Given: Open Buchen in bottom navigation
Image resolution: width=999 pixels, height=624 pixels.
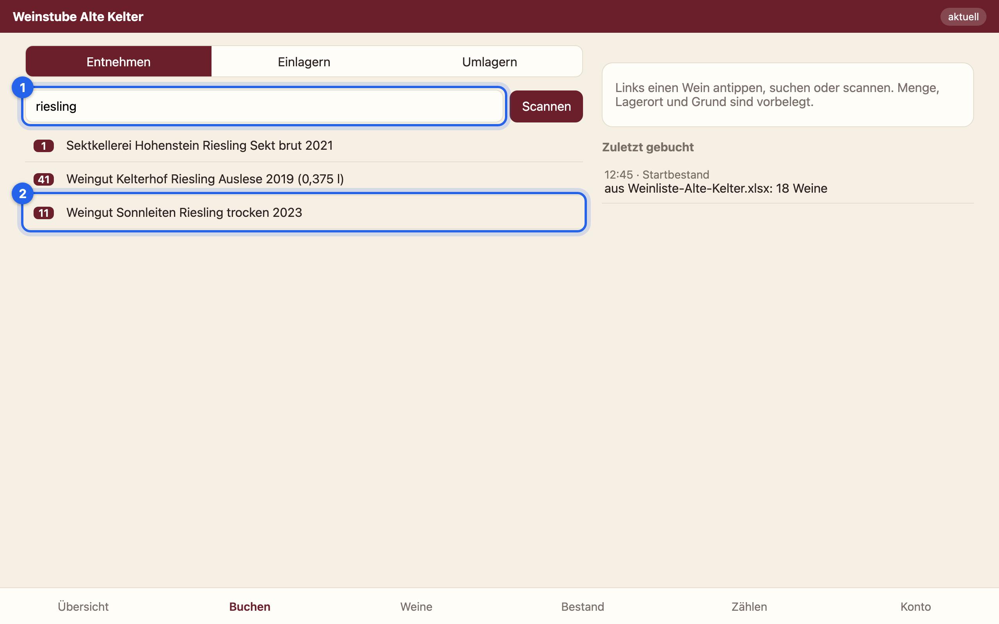Looking at the screenshot, I should [x=250, y=606].
